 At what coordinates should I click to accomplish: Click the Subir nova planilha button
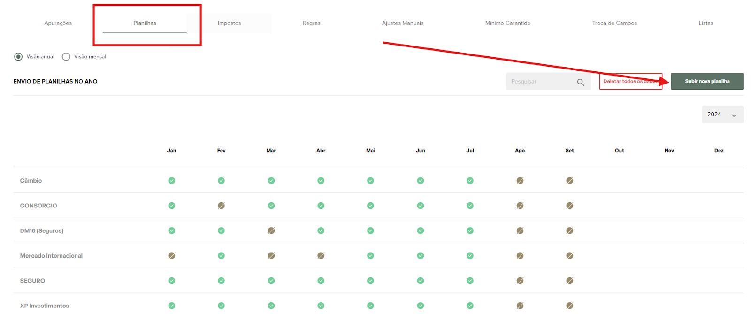[x=707, y=81]
